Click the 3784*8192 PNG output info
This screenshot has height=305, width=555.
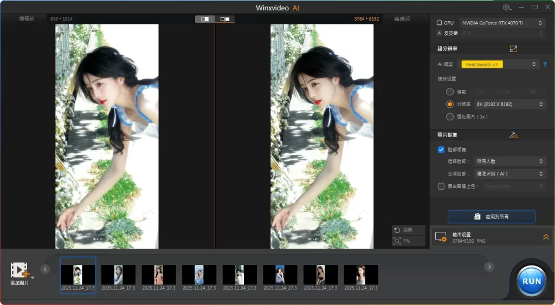point(469,241)
